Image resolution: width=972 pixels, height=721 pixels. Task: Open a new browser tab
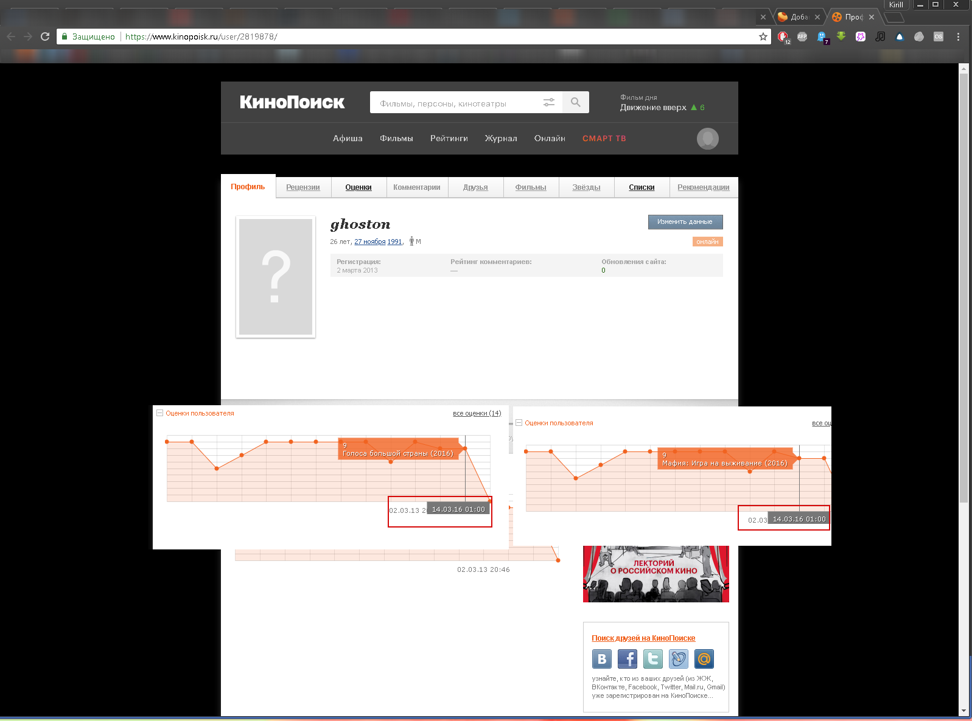pyautogui.click(x=894, y=17)
